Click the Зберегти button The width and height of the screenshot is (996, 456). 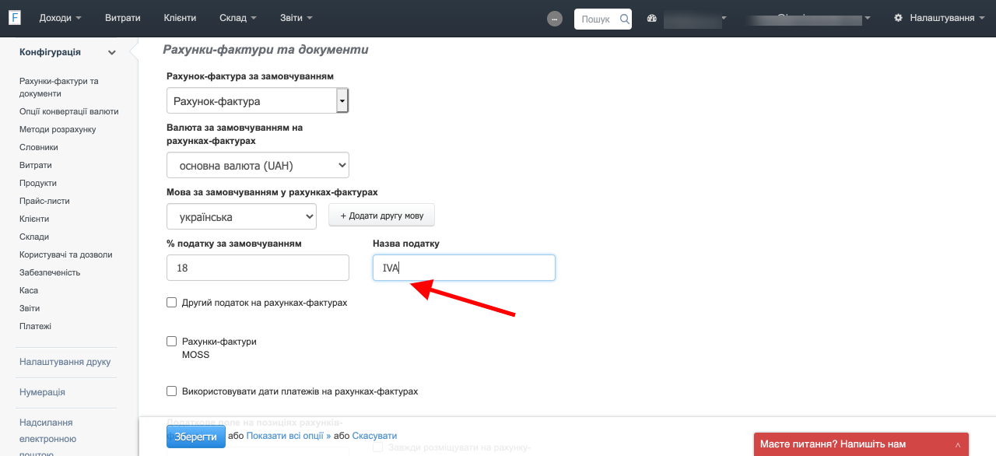[195, 437]
